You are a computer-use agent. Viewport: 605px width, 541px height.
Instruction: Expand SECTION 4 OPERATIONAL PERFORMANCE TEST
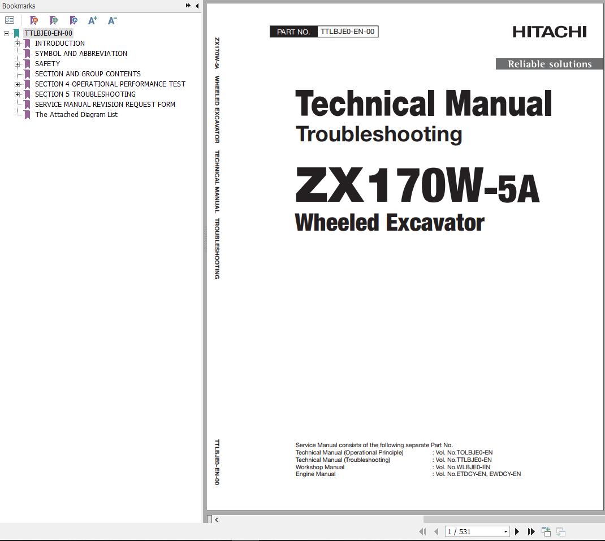coord(17,84)
